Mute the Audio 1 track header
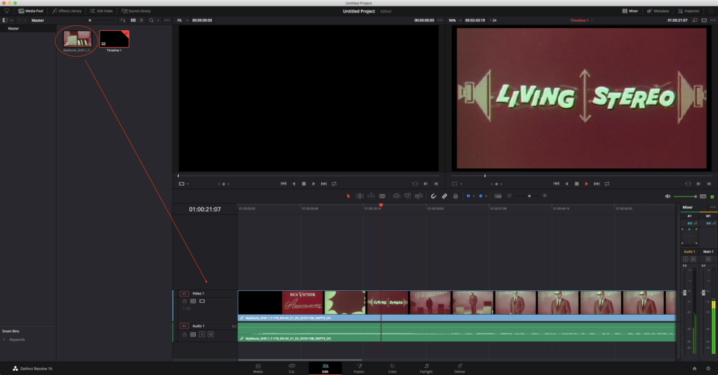Screen dimensions: 718x375 pyautogui.click(x=210, y=334)
